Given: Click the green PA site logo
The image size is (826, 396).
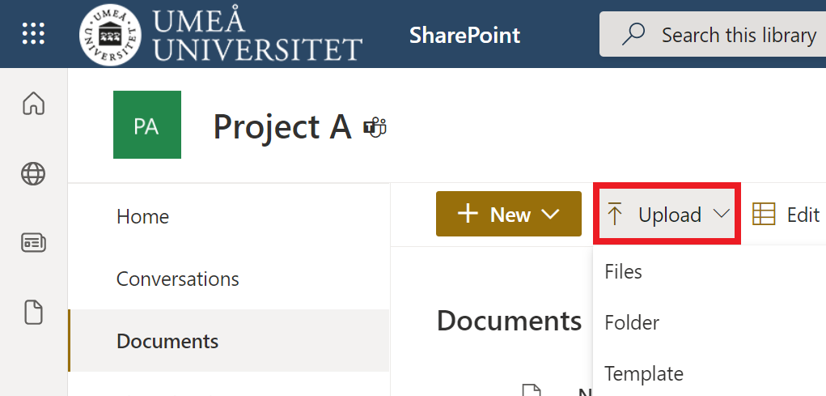Looking at the screenshot, I should click(147, 125).
